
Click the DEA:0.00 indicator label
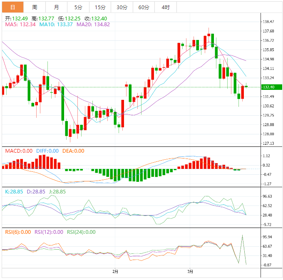(73, 151)
